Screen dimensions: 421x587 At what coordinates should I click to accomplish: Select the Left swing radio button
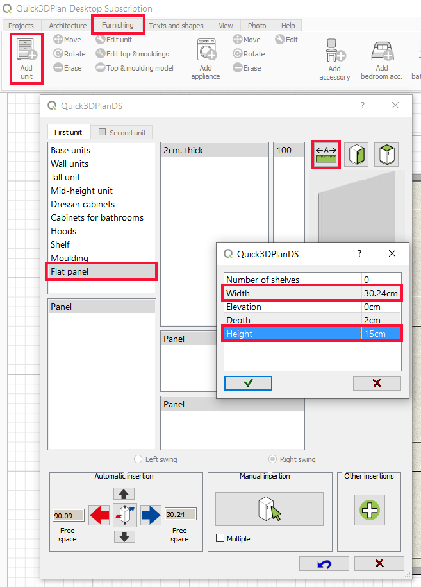tap(138, 459)
